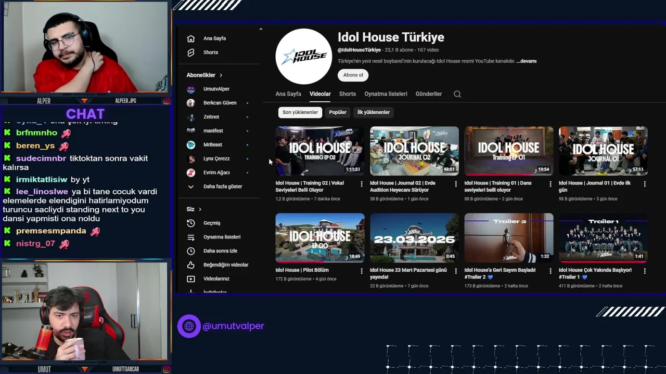The height and width of the screenshot is (374, 666).
Task: Click chat username lee_linoslwe
Action: tap(42, 192)
